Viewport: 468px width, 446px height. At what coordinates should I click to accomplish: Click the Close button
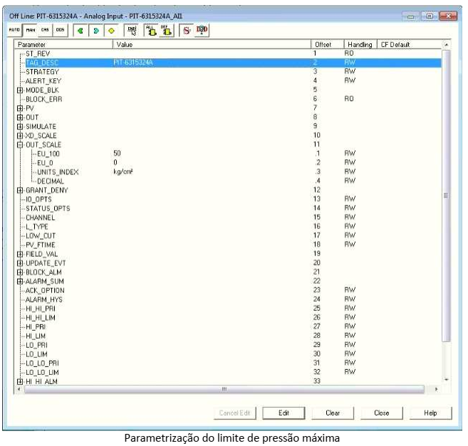pyautogui.click(x=381, y=413)
